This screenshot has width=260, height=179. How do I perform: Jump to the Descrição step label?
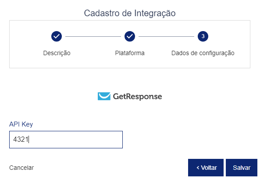[x=57, y=53]
